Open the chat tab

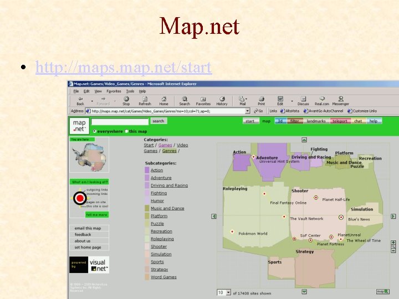pos(358,121)
